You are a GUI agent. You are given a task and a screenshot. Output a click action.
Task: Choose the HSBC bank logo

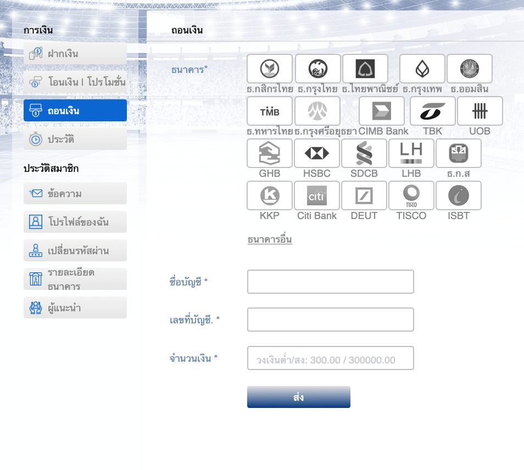[x=317, y=153]
